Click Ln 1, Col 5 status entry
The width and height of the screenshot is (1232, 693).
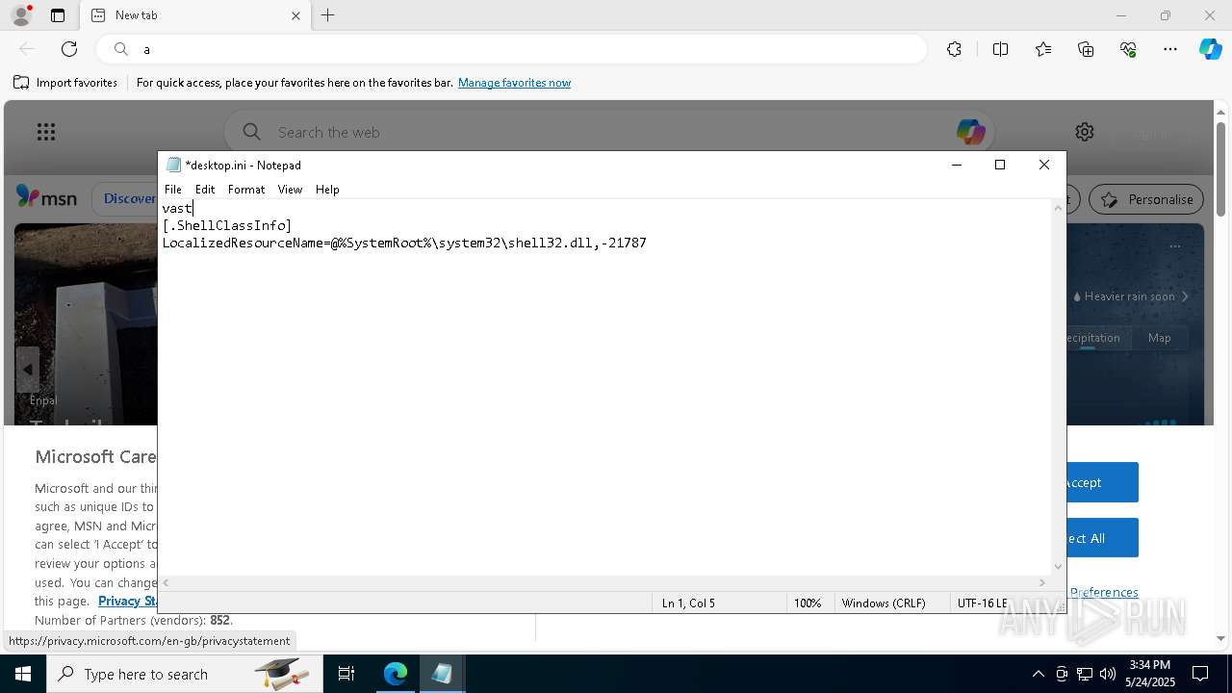click(688, 603)
